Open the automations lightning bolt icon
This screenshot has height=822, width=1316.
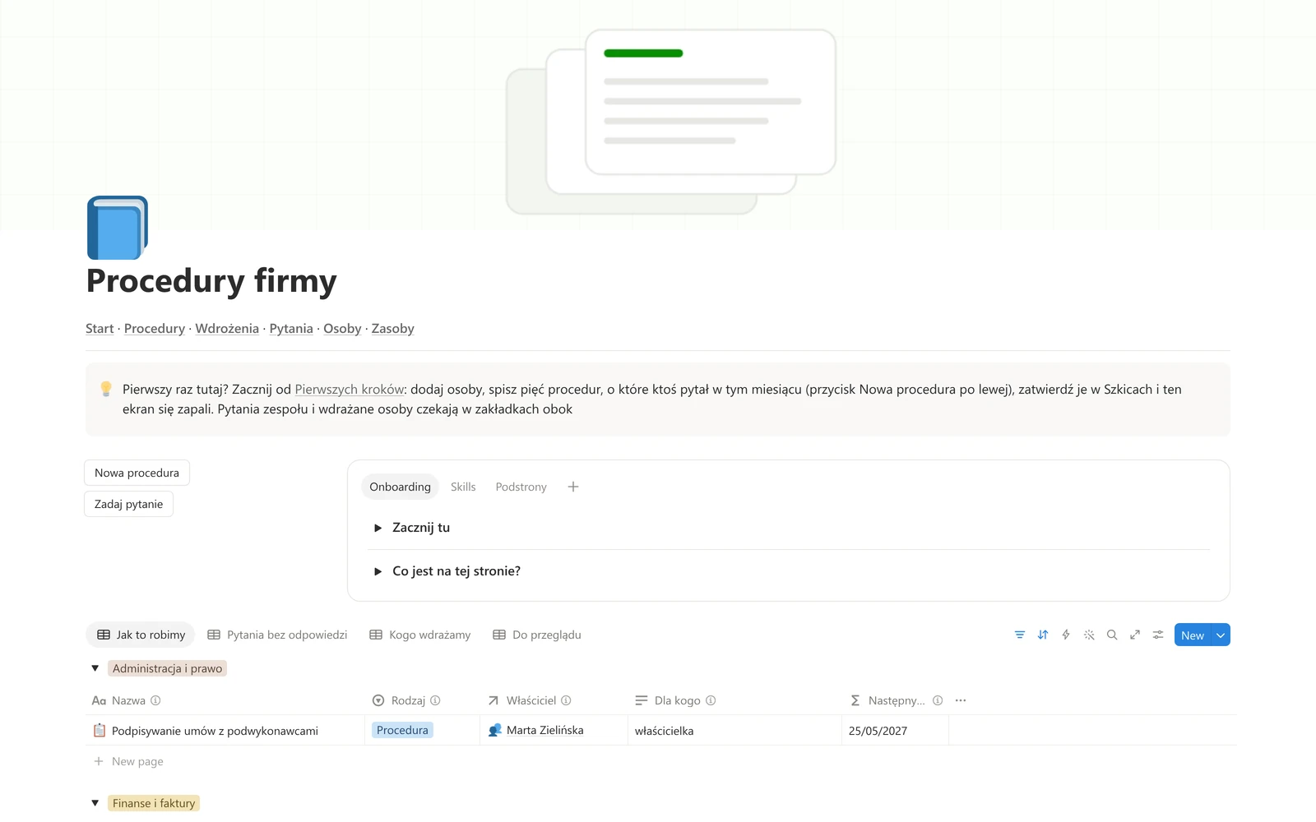coord(1066,635)
